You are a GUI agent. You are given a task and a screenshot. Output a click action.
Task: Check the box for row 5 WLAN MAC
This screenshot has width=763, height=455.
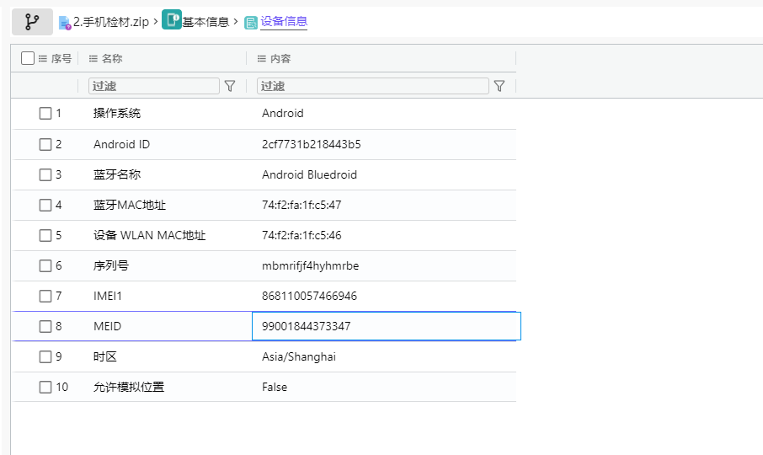[45, 236]
